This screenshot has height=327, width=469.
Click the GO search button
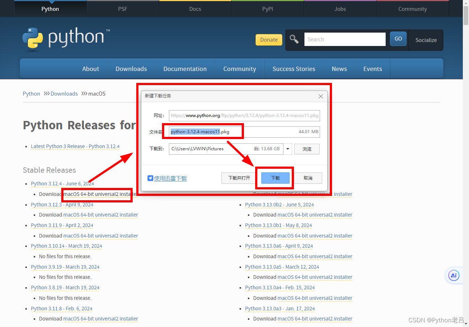pyautogui.click(x=398, y=39)
